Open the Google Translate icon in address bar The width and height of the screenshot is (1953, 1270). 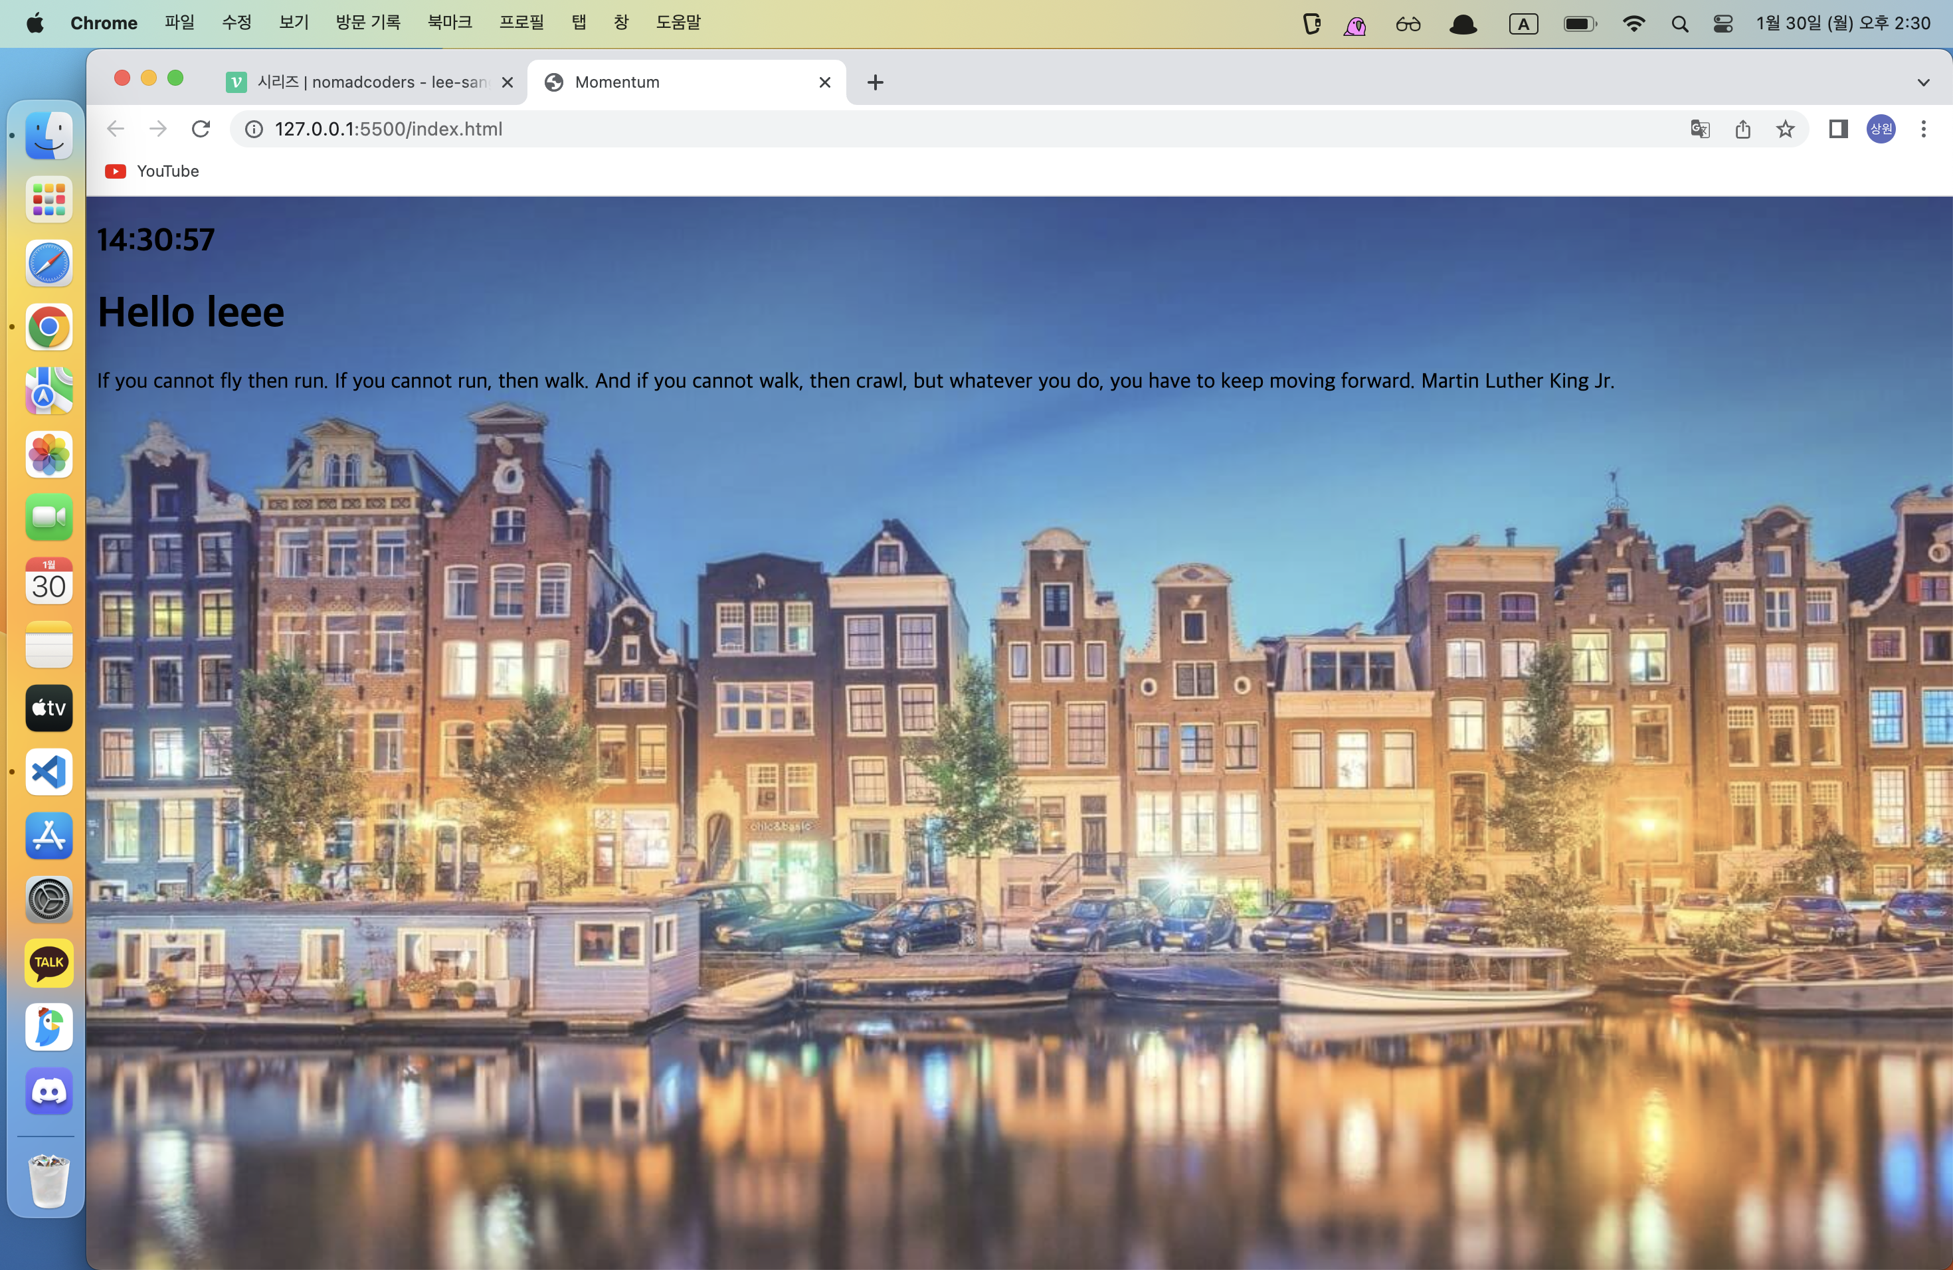point(1699,129)
